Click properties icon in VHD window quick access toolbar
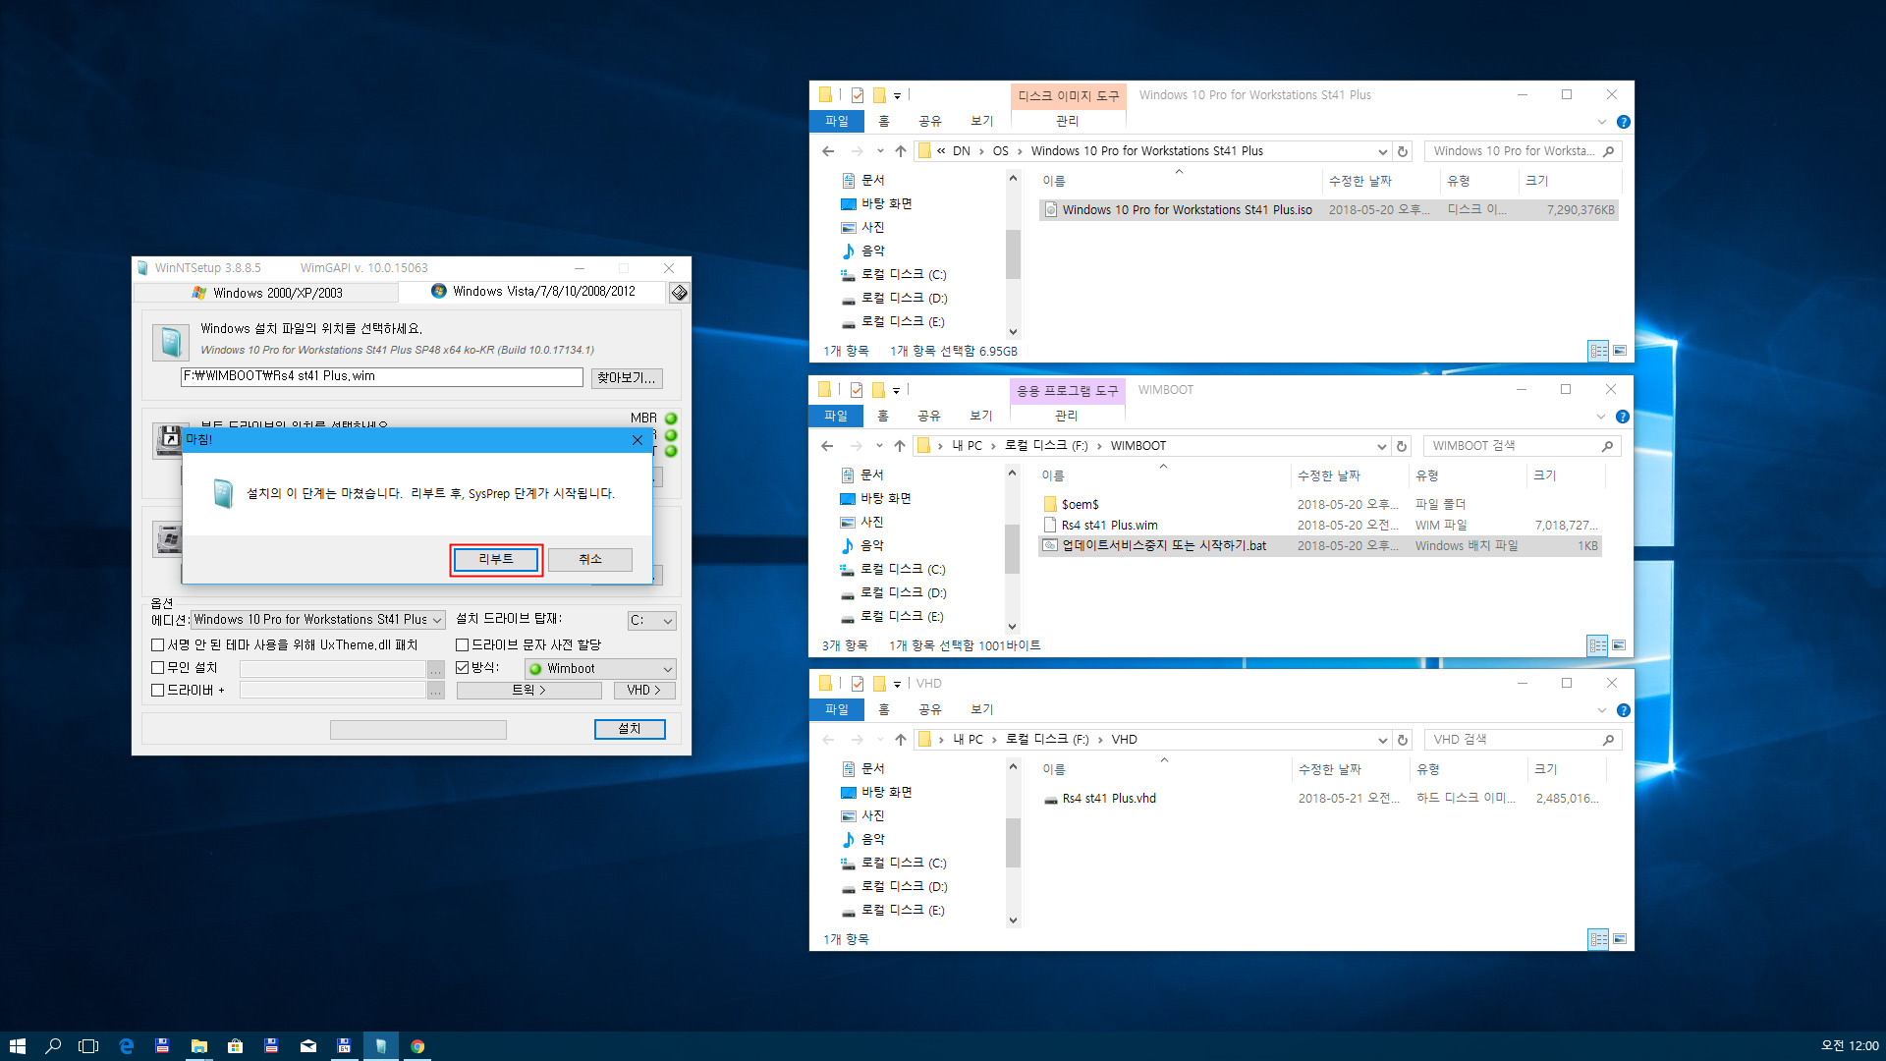1886x1061 pixels. point(858,684)
